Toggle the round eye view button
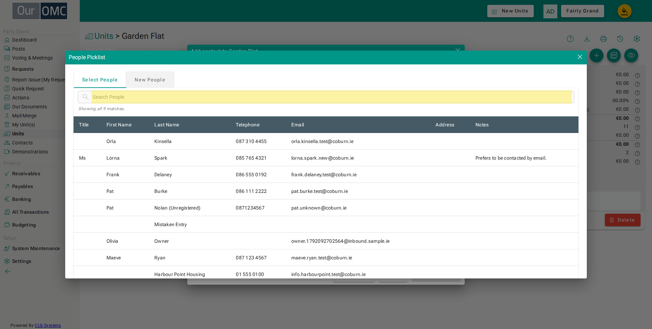The image size is (652, 329). click(x=631, y=55)
